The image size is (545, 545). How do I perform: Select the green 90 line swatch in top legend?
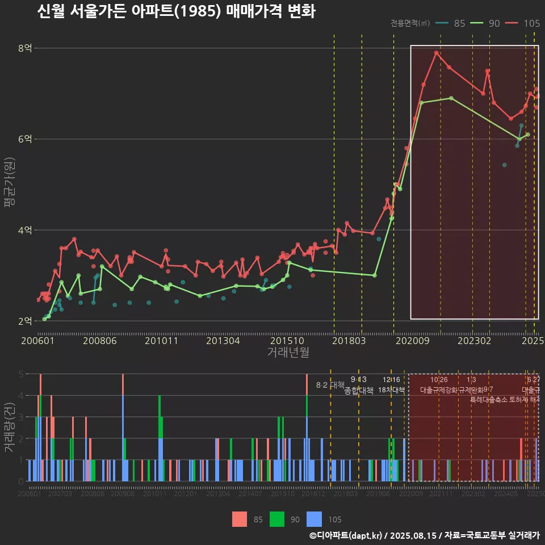[476, 23]
